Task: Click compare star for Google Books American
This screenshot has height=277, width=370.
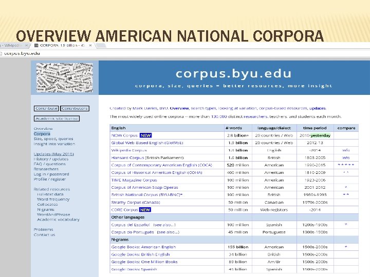Action: tap(346, 247)
